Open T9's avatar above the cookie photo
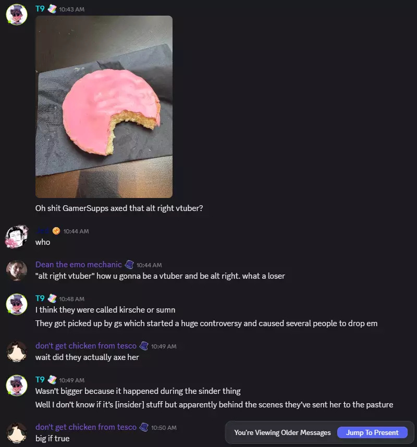Image resolution: width=417 pixels, height=447 pixels. click(17, 15)
